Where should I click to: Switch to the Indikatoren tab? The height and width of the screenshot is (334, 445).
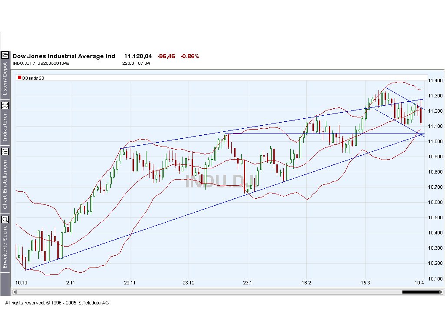click(6, 126)
